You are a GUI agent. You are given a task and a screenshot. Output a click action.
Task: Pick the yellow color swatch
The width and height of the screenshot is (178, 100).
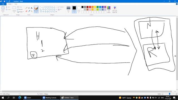pos(95,7)
